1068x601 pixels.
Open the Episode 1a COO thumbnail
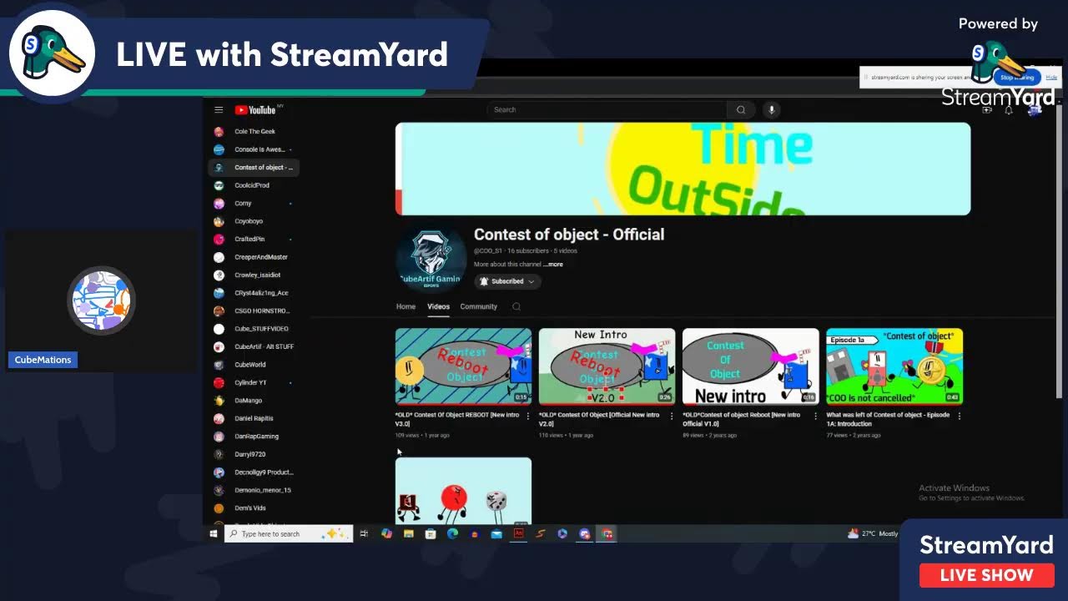tap(894, 366)
